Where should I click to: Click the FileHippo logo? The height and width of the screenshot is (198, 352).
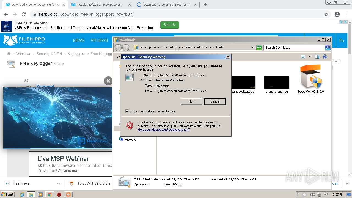[x=24, y=40]
